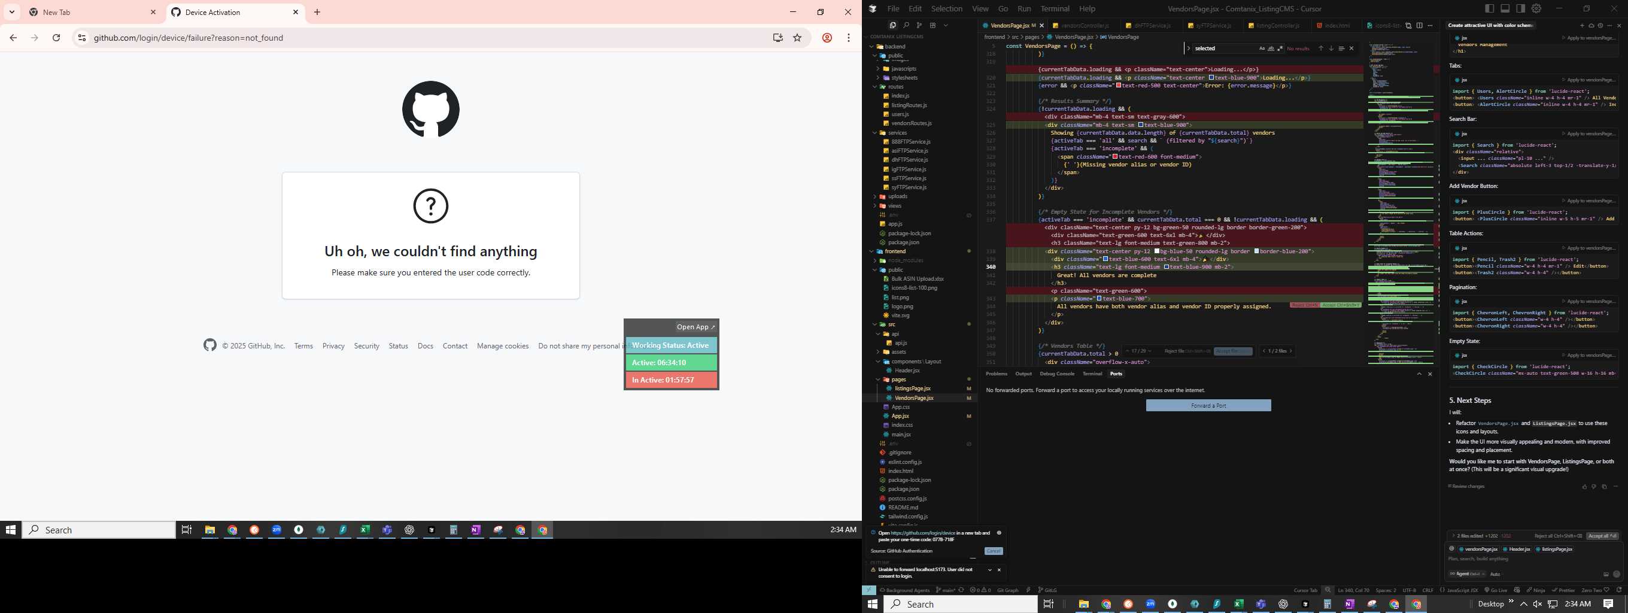Expand the assets folder under src
This screenshot has height=613, width=1628.
(x=879, y=352)
